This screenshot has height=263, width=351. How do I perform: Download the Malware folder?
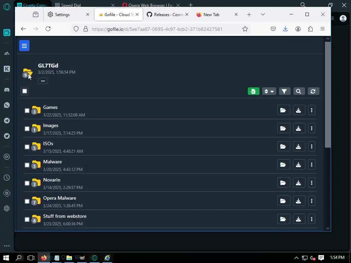coord(299,164)
